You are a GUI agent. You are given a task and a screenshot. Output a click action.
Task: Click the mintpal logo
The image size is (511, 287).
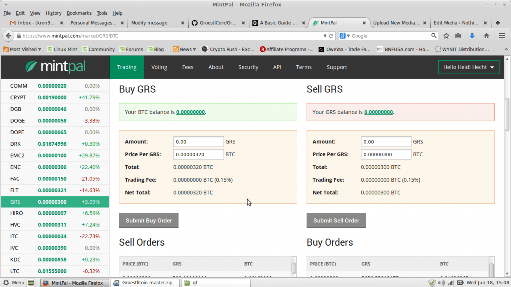click(55, 67)
